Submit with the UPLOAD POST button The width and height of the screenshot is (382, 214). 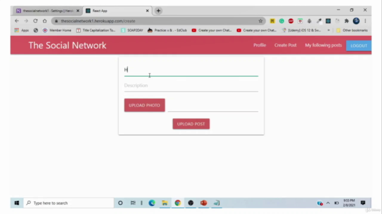(191, 124)
